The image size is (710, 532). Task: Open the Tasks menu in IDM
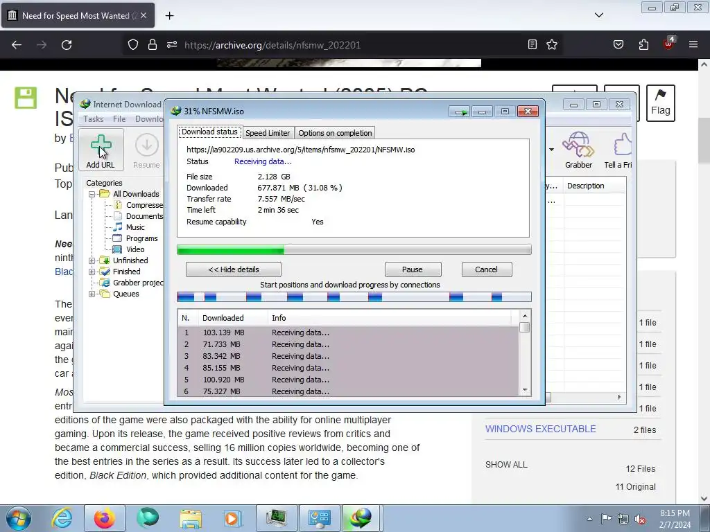coord(94,119)
